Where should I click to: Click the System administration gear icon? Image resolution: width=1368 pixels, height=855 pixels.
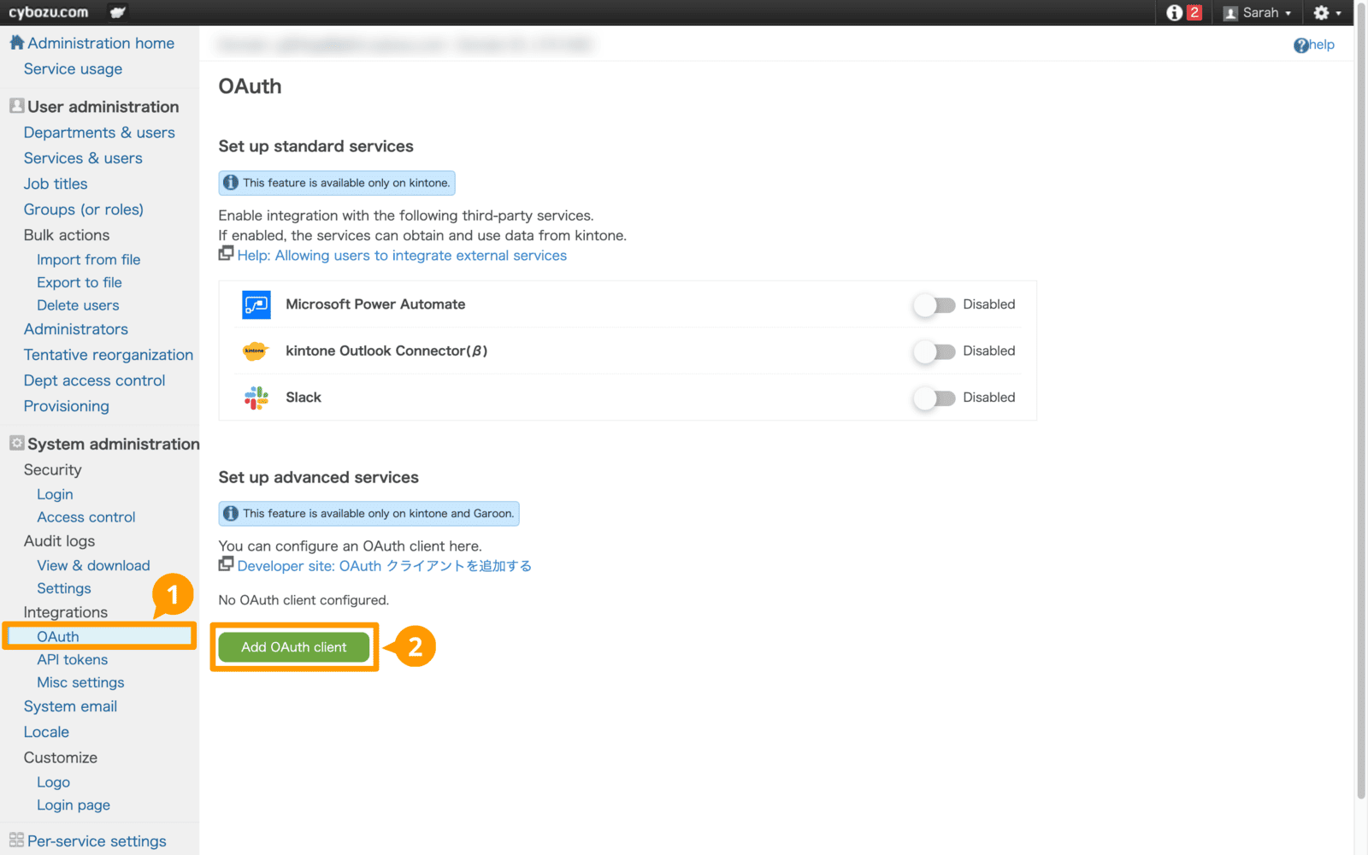pos(16,443)
